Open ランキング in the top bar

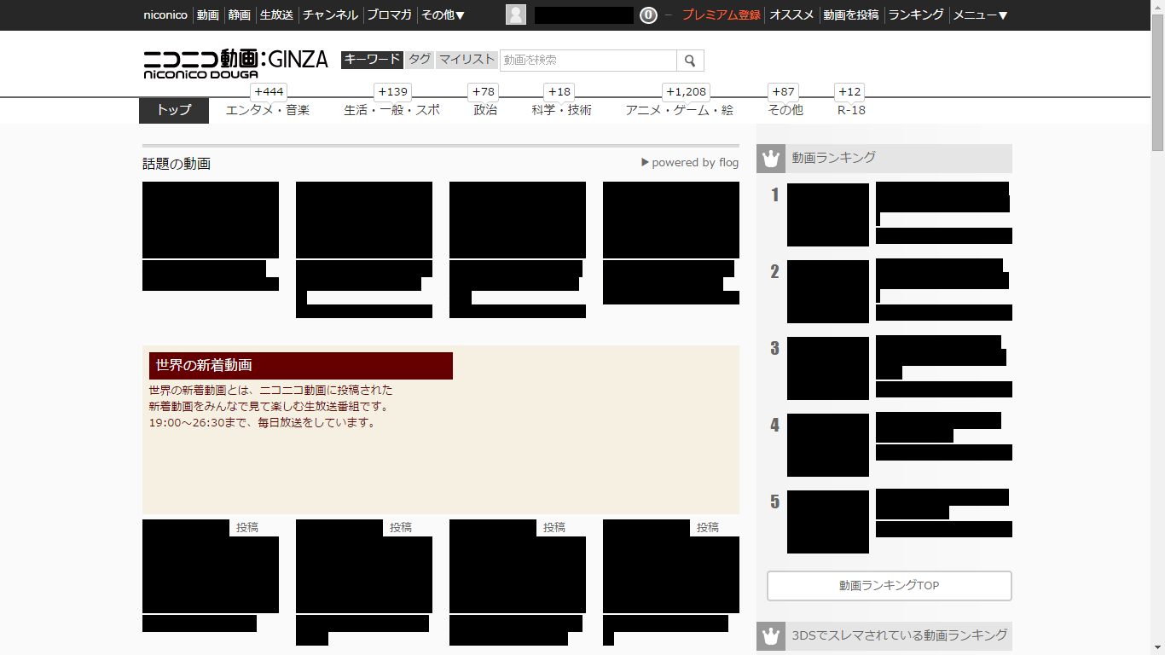pyautogui.click(x=916, y=15)
